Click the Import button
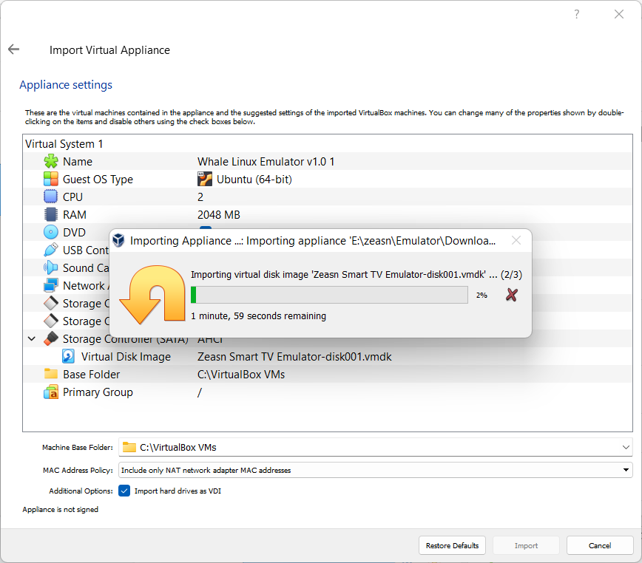The height and width of the screenshot is (563, 642). [526, 545]
